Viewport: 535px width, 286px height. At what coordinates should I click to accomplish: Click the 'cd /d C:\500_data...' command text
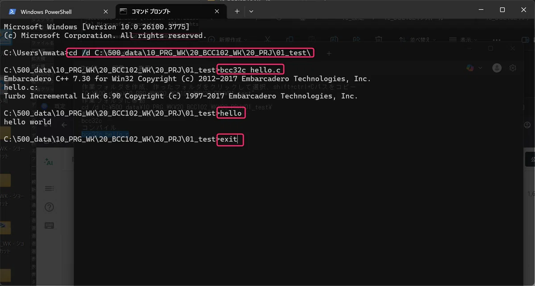[190, 53]
